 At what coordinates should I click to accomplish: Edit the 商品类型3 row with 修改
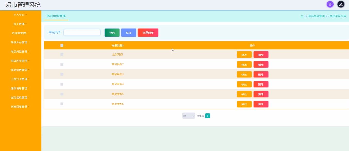coord(244,74)
